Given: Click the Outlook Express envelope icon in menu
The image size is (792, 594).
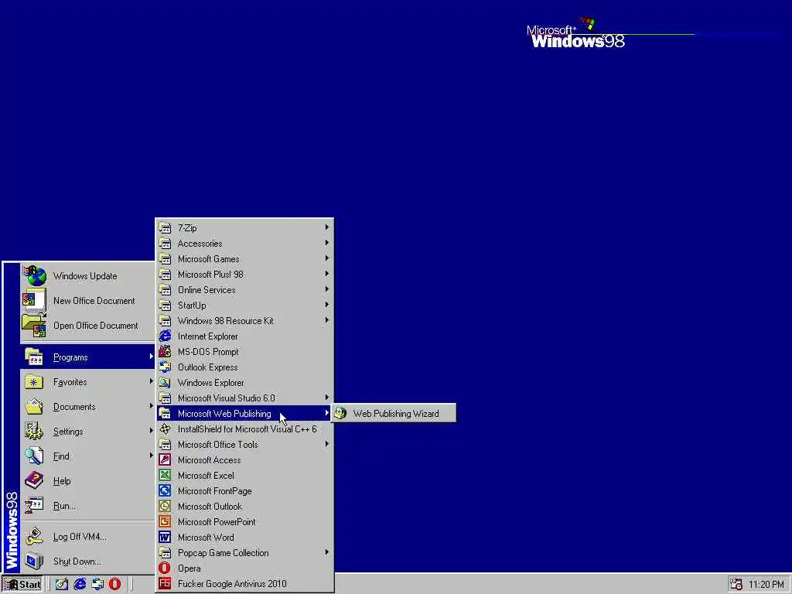Looking at the screenshot, I should [166, 367].
